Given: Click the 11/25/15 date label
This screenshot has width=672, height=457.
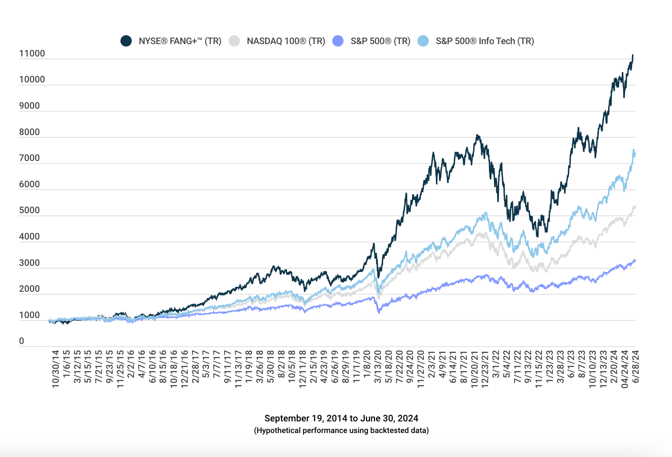Looking at the screenshot, I should pyautogui.click(x=120, y=369).
